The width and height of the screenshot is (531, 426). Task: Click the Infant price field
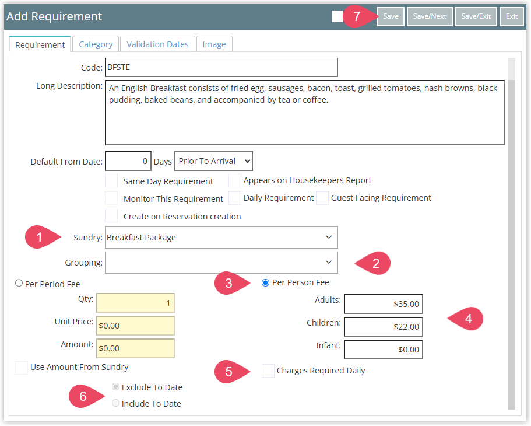384,350
